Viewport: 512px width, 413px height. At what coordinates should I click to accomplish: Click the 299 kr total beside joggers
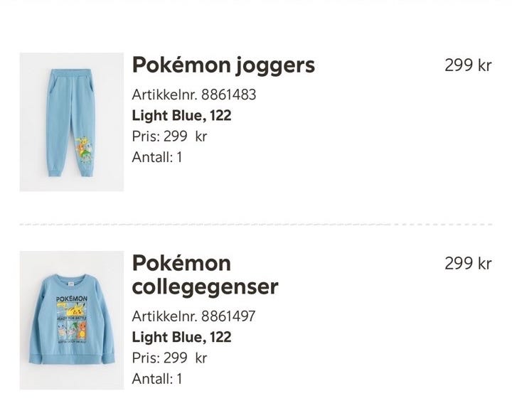pyautogui.click(x=468, y=65)
